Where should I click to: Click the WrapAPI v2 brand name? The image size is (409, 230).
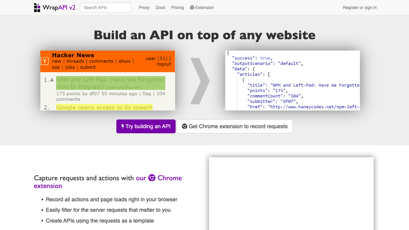point(59,7)
